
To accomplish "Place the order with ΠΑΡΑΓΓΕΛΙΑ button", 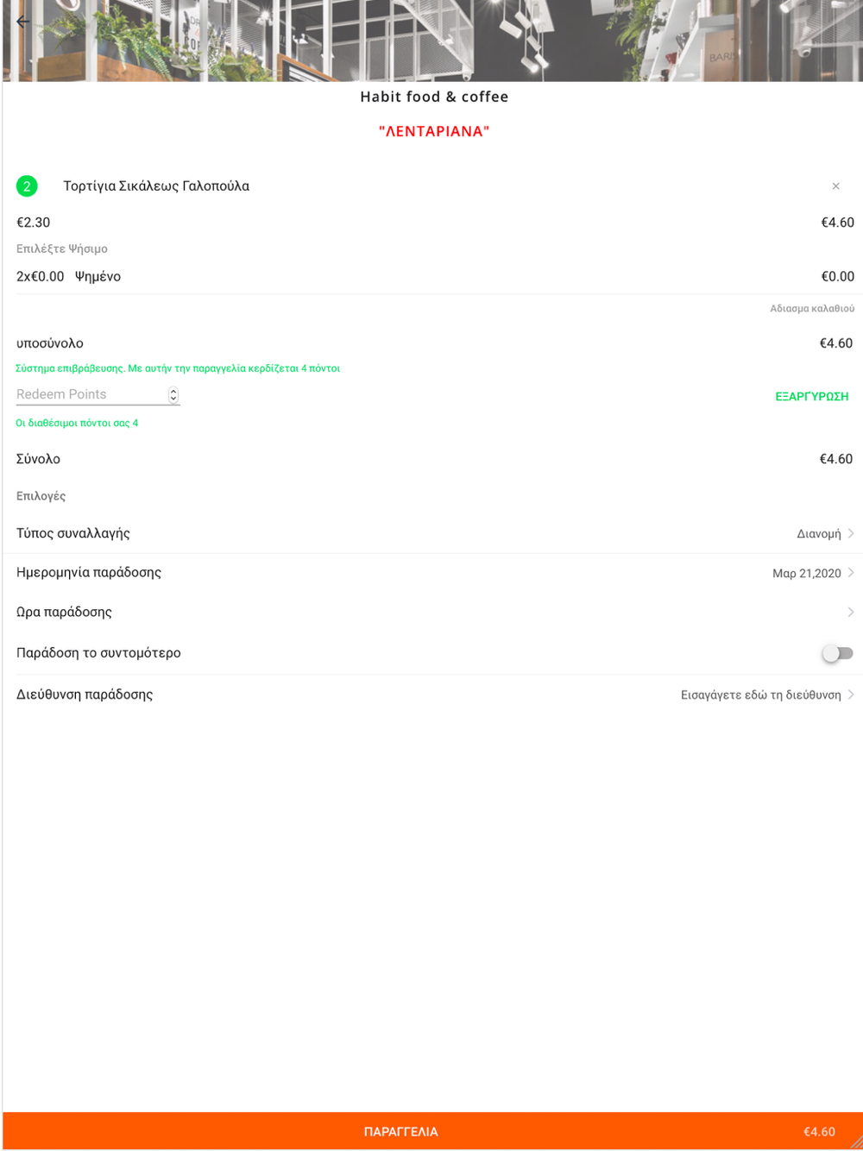I will [401, 1131].
